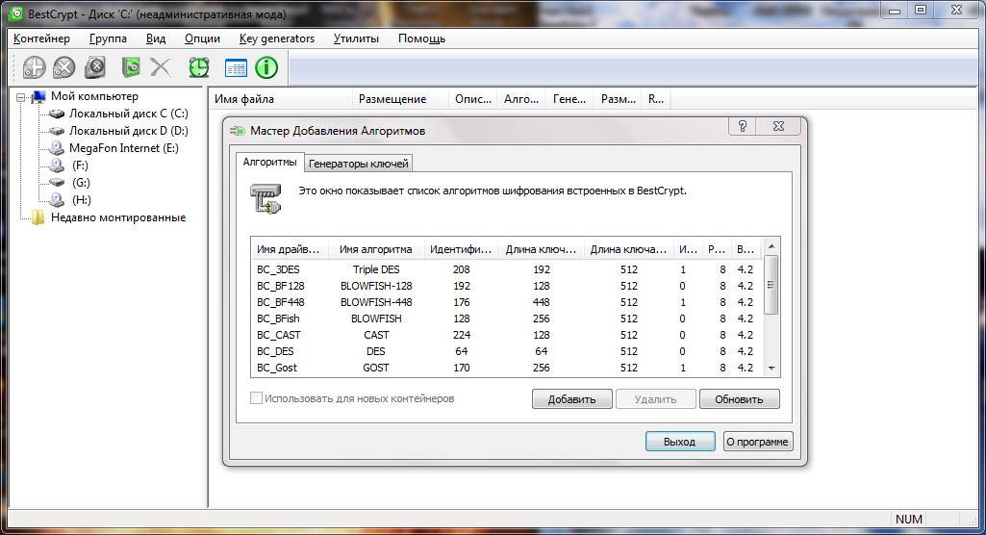This screenshot has width=986, height=535.
Task: Open the Контейнер menu
Action: (41, 38)
